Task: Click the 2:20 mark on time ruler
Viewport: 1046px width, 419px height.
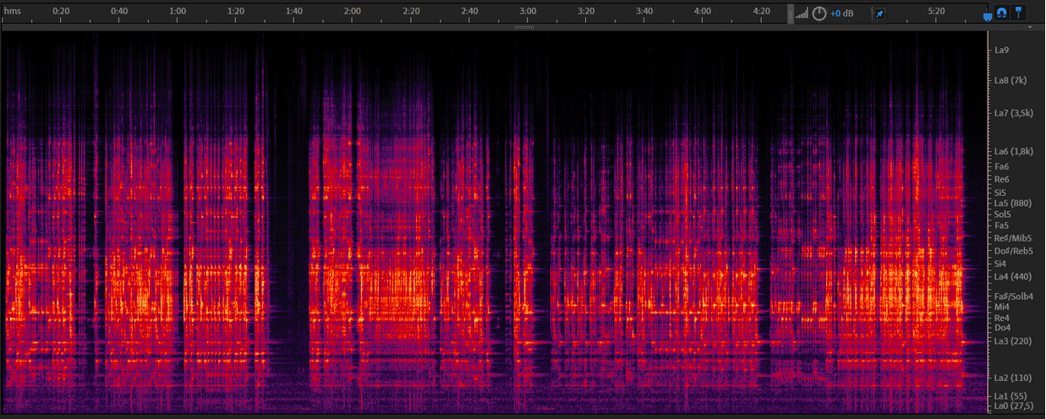Action: pyautogui.click(x=411, y=12)
